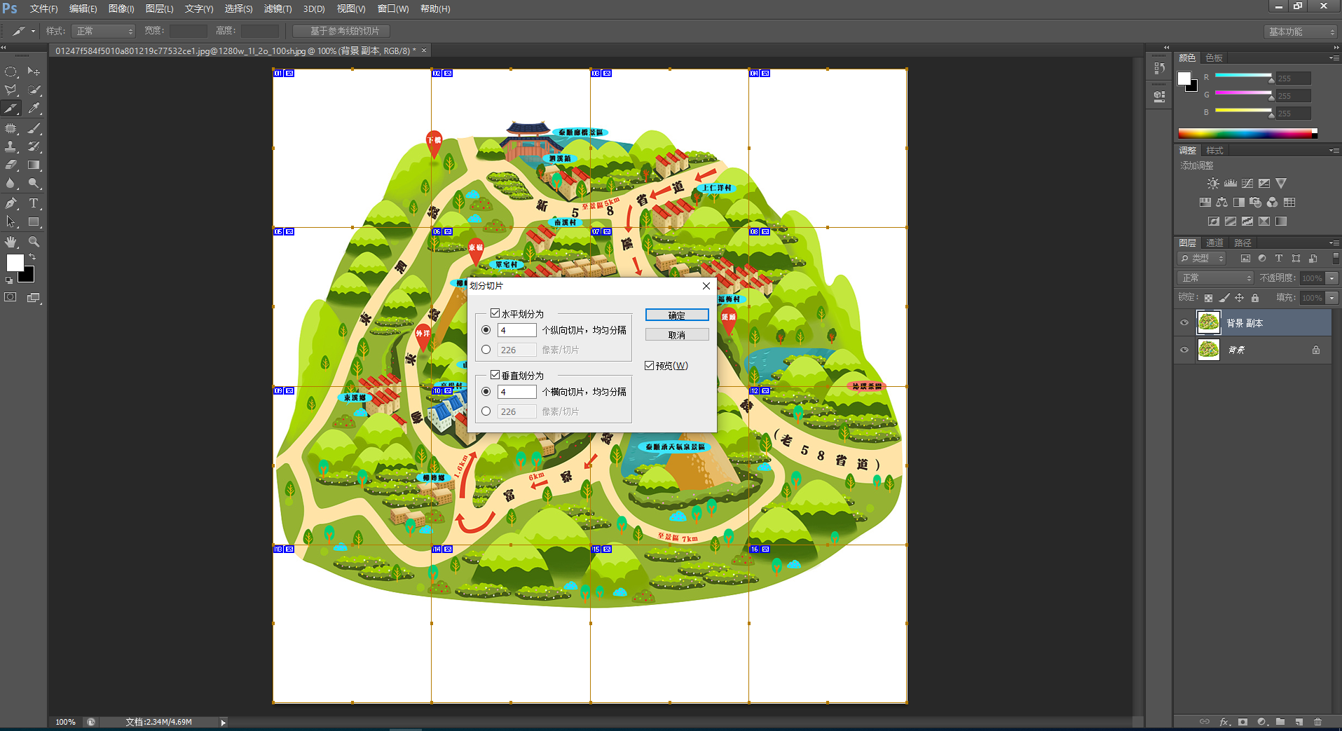This screenshot has height=731, width=1342.
Task: Select the Eyedropper tool
Action: (x=34, y=109)
